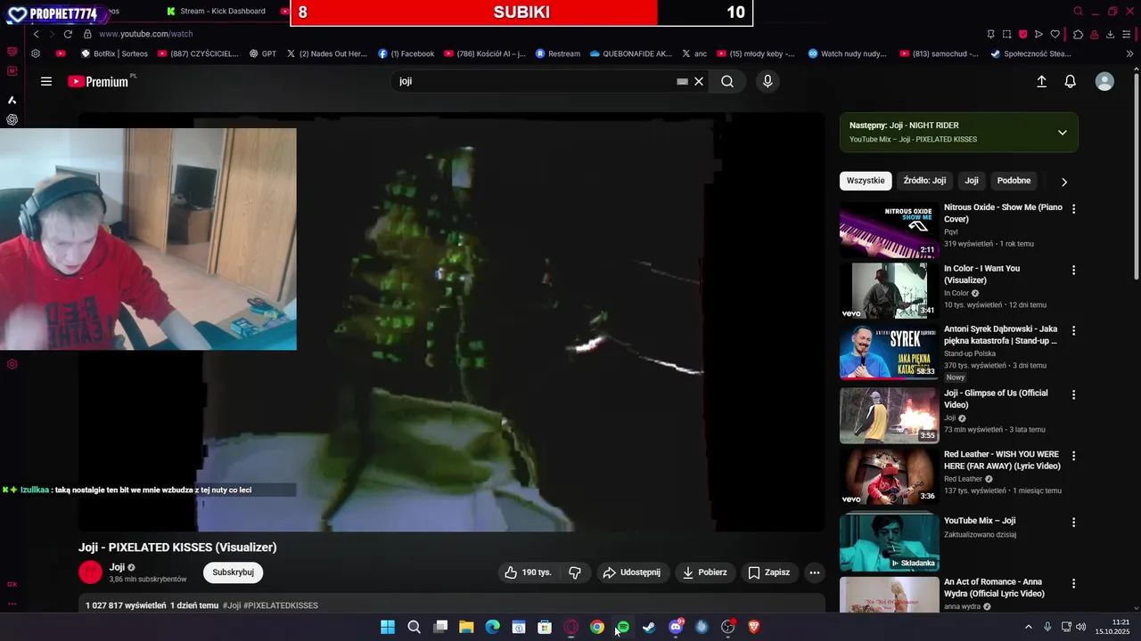Image resolution: width=1141 pixels, height=641 pixels.
Task: Play Joji - Glimpse of Us thumbnail
Action: coord(890,415)
